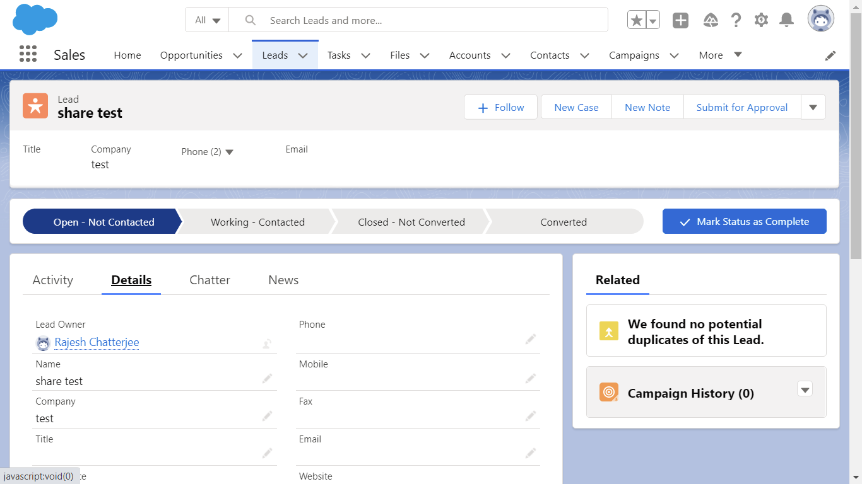This screenshot has height=484, width=862.
Task: Select the Related tab
Action: point(618,280)
